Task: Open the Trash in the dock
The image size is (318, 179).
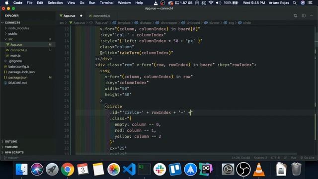Action: (x=296, y=169)
